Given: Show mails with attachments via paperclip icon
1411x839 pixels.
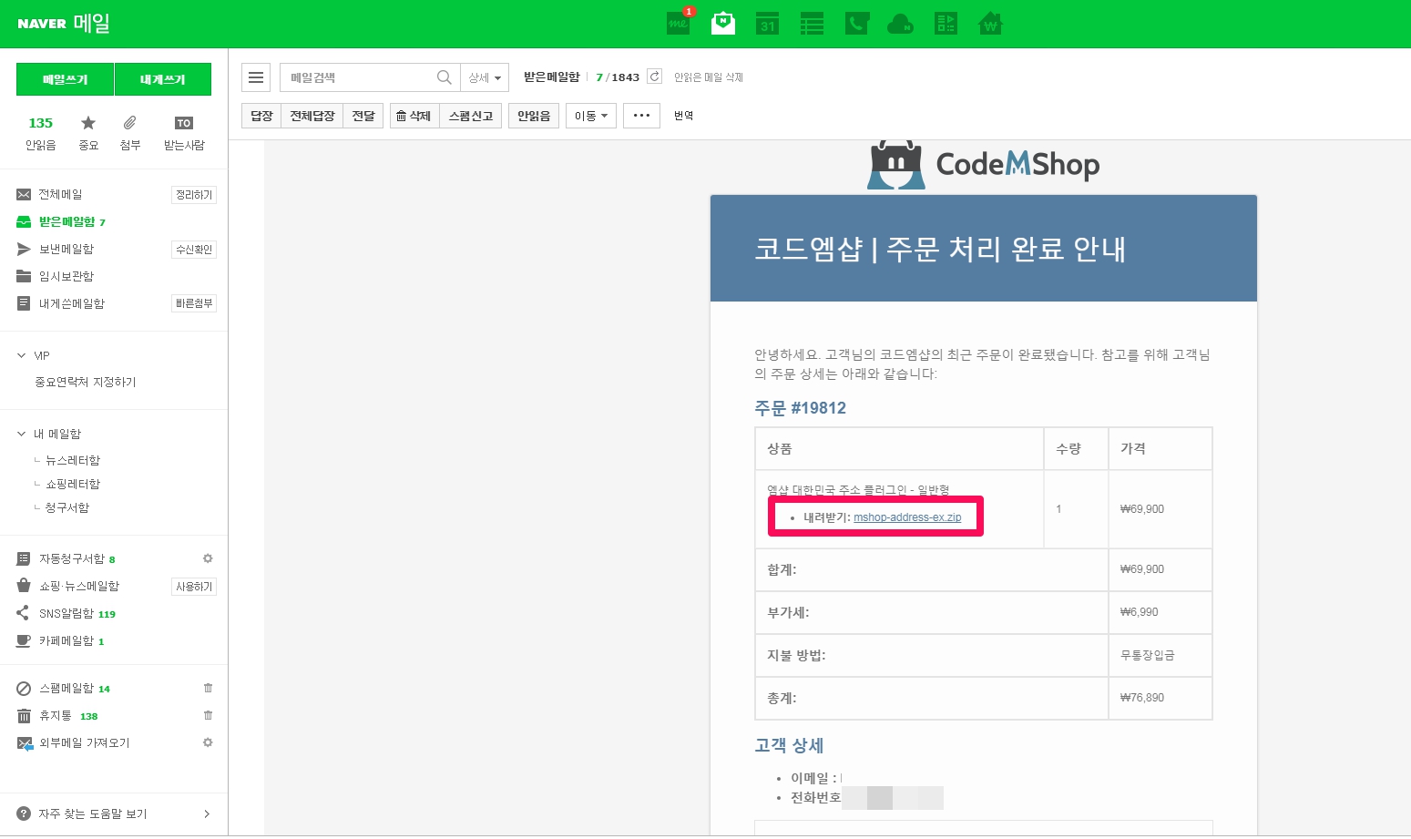Looking at the screenshot, I should (x=130, y=123).
